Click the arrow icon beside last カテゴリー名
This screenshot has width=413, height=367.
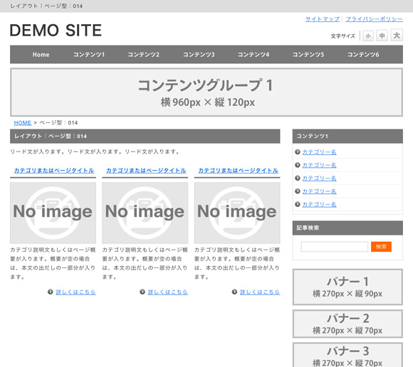click(x=298, y=204)
